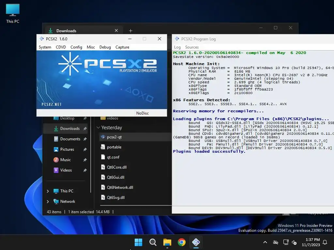Click the NoDisc status bar field
334x250 pixels.
pyautogui.click(x=151, y=113)
